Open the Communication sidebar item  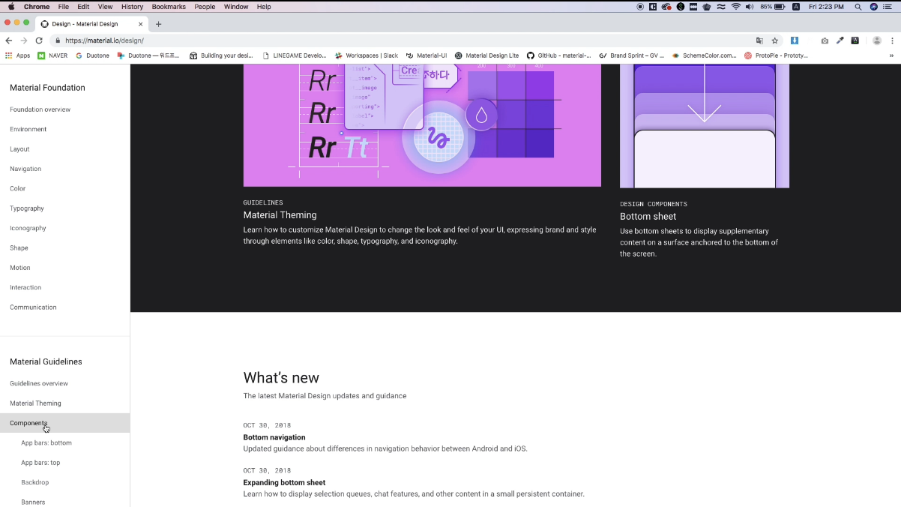pos(33,307)
